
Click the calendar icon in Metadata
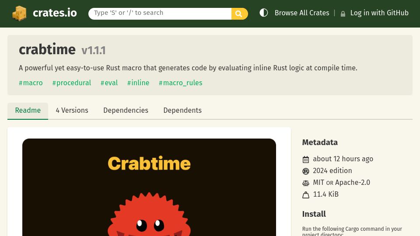pyautogui.click(x=306, y=160)
